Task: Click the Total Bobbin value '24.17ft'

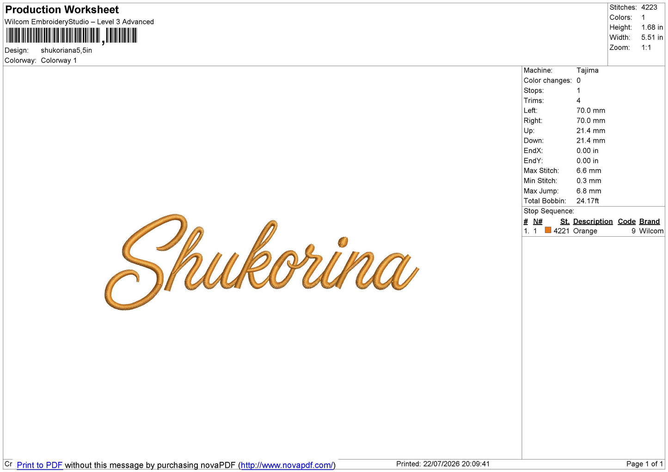Action: click(x=588, y=201)
